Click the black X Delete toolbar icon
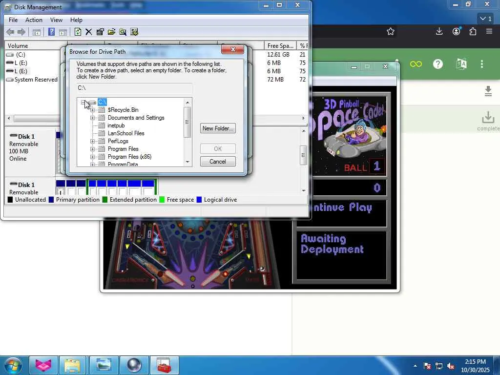The image size is (500, 375). pyautogui.click(x=89, y=32)
